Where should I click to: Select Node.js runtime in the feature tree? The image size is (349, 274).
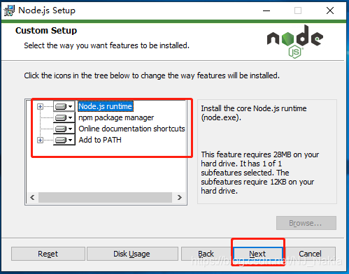106,106
